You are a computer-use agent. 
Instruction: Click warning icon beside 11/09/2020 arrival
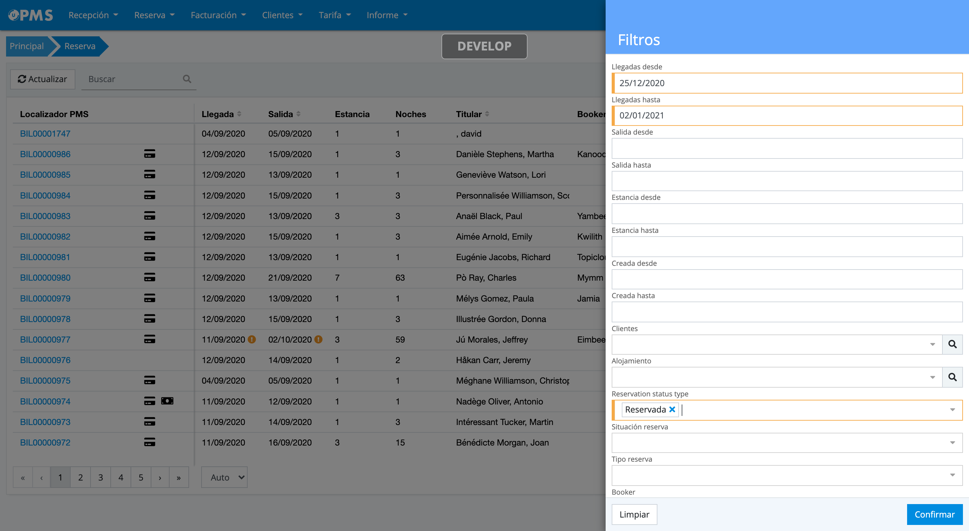click(252, 340)
